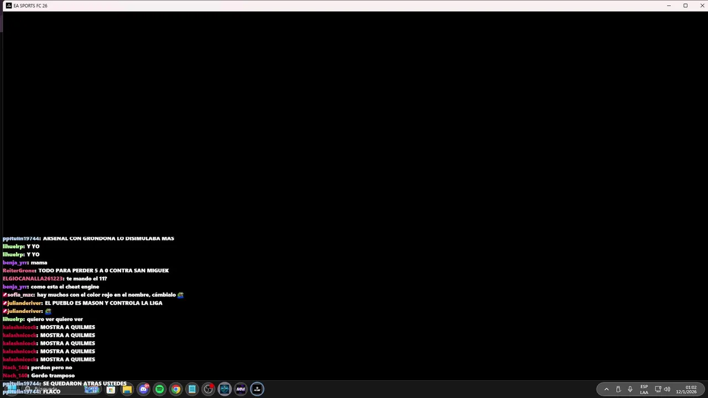Click message "SE QUEDARON ATRAS USTEDES"
The image size is (708, 398).
coord(85,383)
